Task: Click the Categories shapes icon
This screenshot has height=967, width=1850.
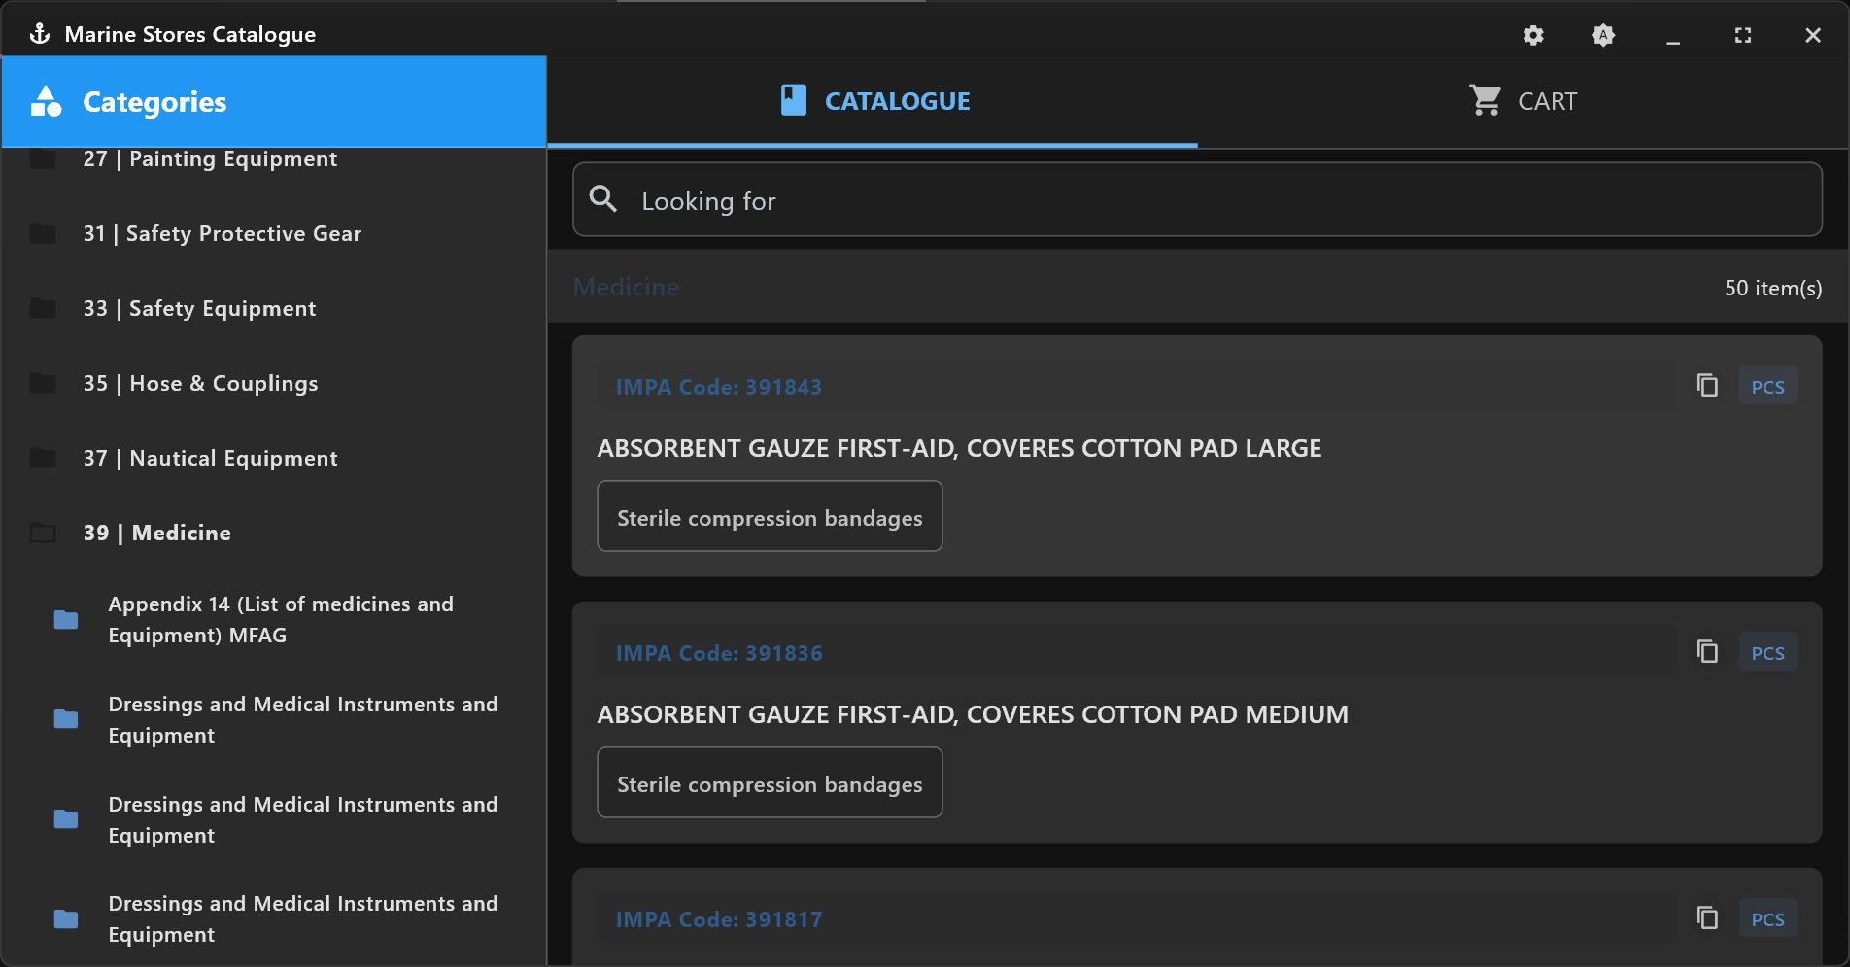Action: point(46,101)
